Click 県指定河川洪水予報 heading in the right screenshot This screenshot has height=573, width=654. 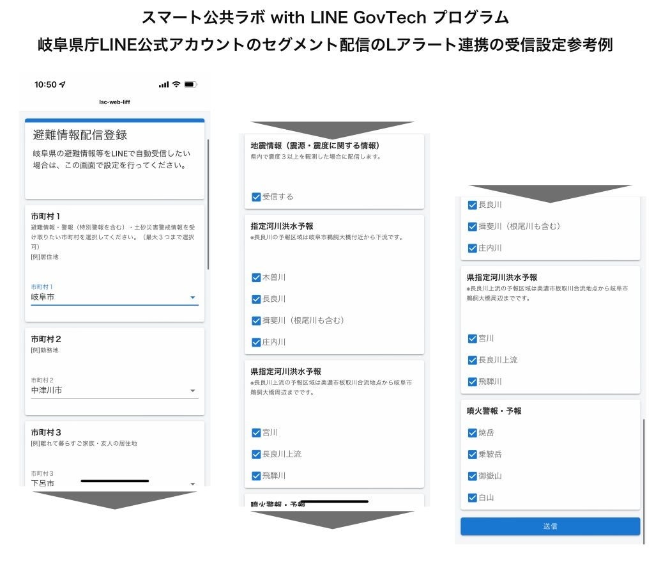(x=502, y=278)
